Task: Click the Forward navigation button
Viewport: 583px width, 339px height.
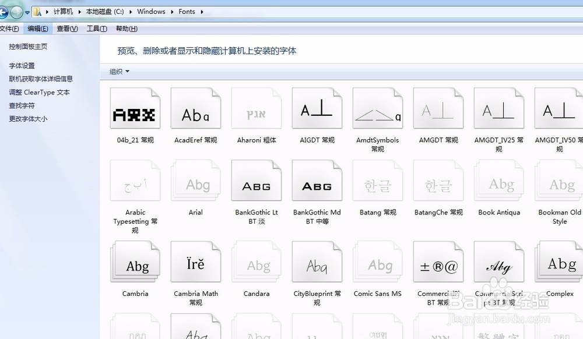Action: coord(16,13)
